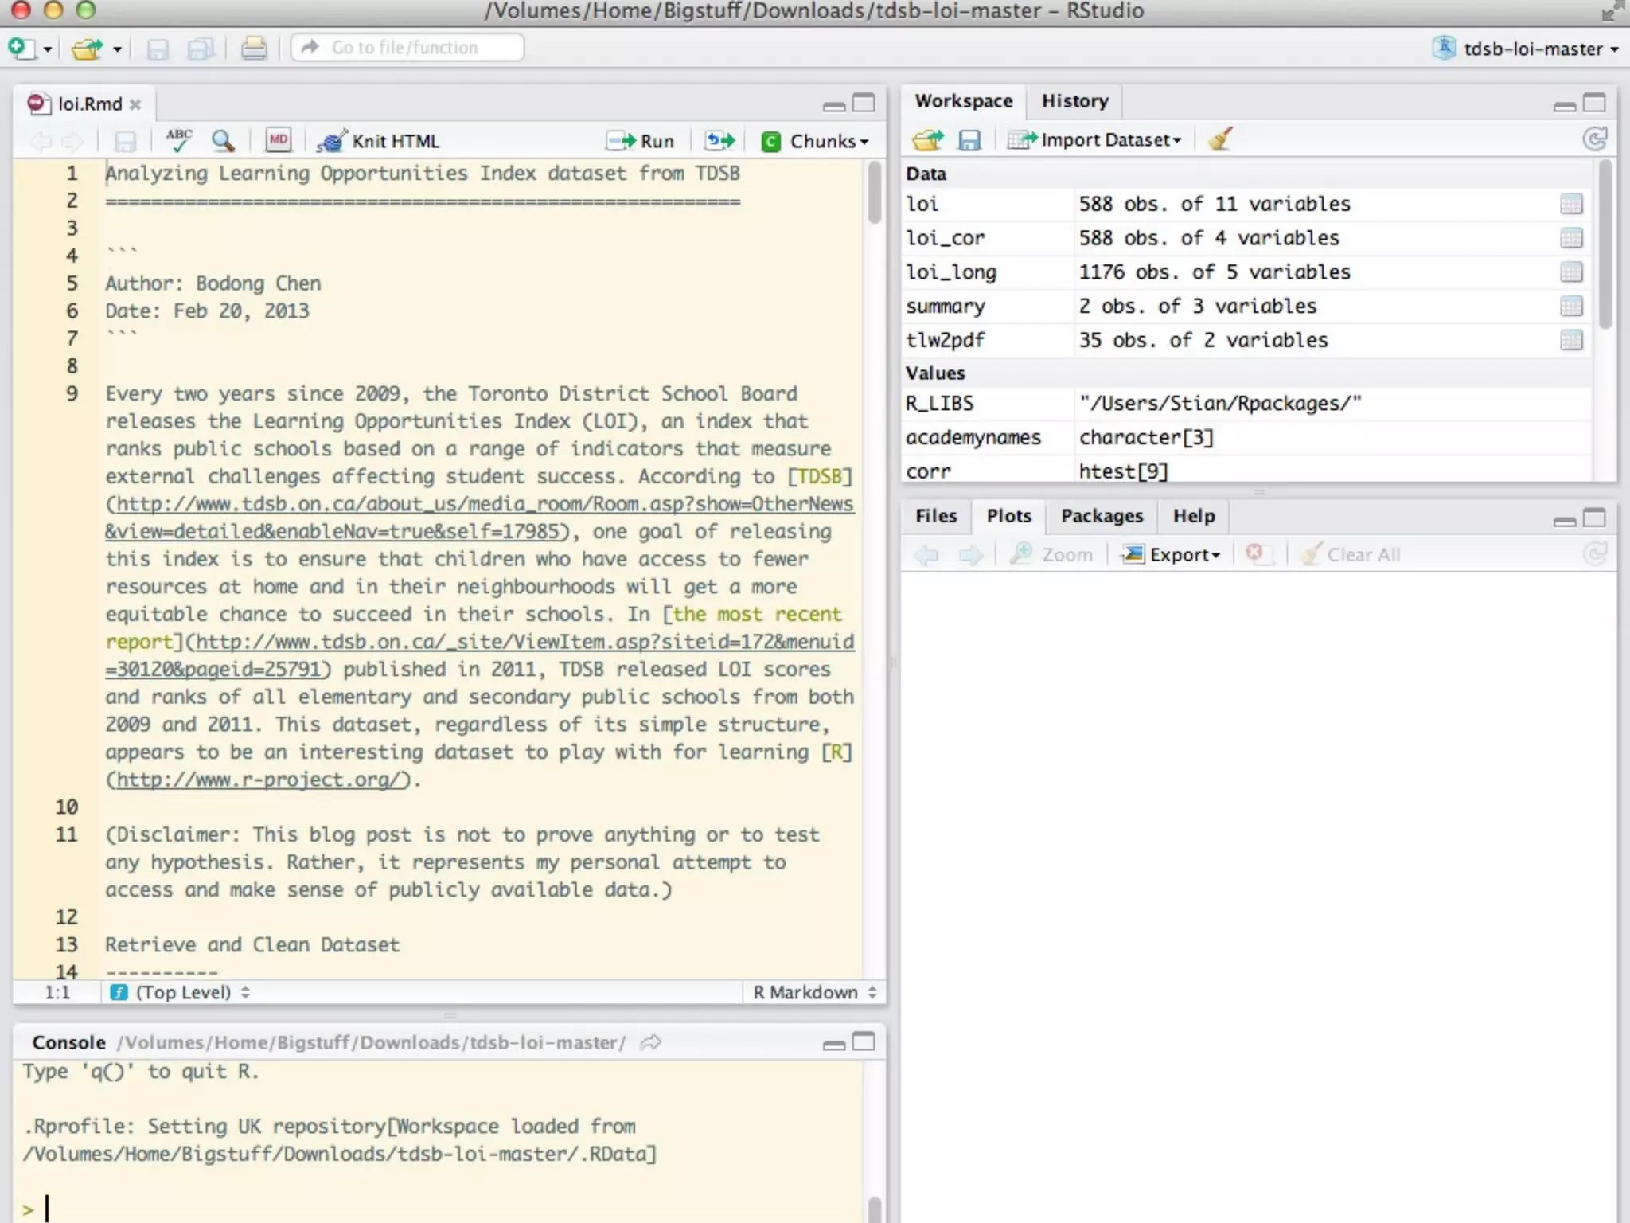Click the spell check ABC icon
The width and height of the screenshot is (1630, 1223).
pyautogui.click(x=178, y=140)
